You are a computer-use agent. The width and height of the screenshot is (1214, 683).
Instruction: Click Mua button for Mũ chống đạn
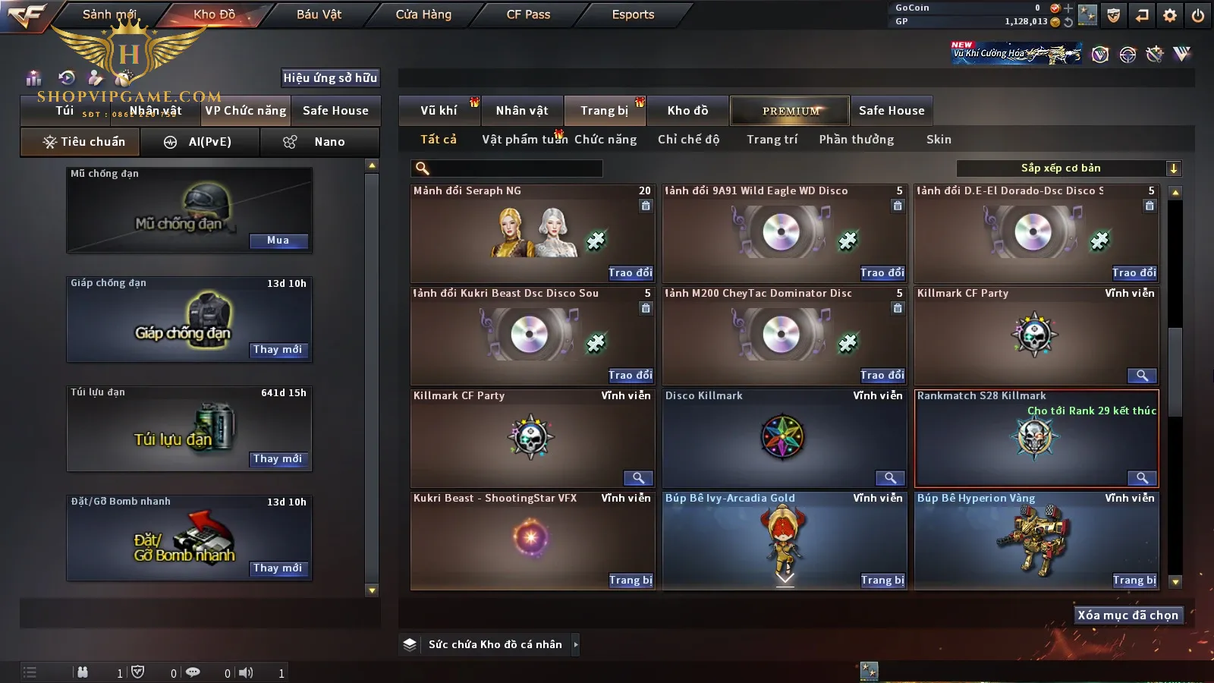(278, 241)
